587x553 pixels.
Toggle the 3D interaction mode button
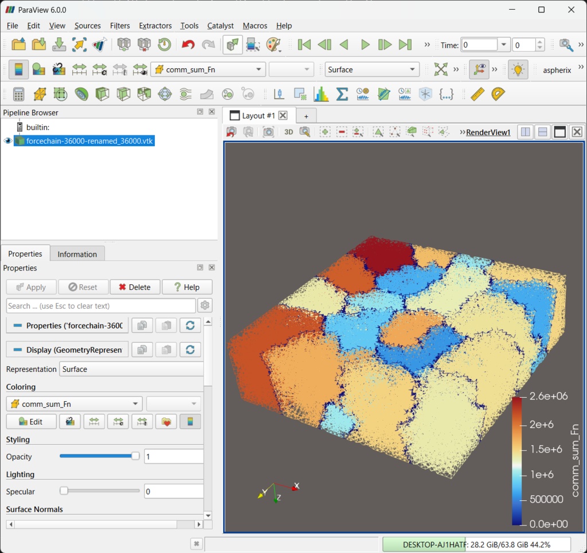[288, 132]
